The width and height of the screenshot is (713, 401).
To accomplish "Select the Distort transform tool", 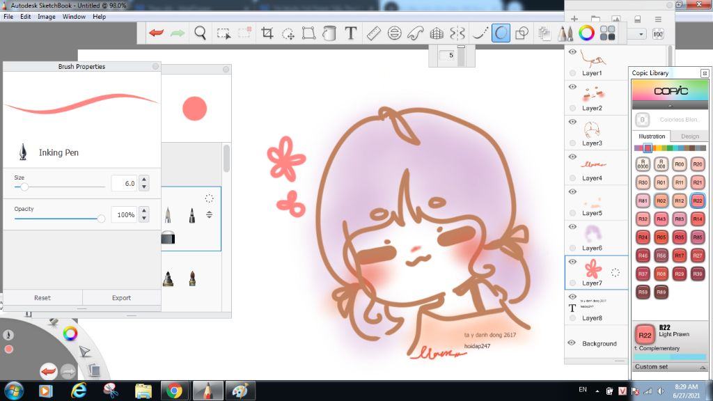I will click(x=308, y=33).
